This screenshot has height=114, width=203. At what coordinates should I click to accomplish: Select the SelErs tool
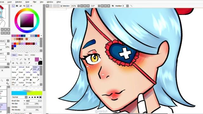pos(36,73)
